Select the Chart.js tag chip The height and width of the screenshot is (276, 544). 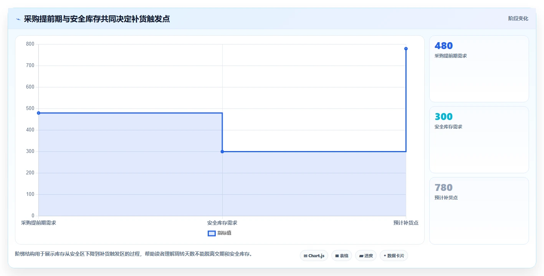pos(314,256)
